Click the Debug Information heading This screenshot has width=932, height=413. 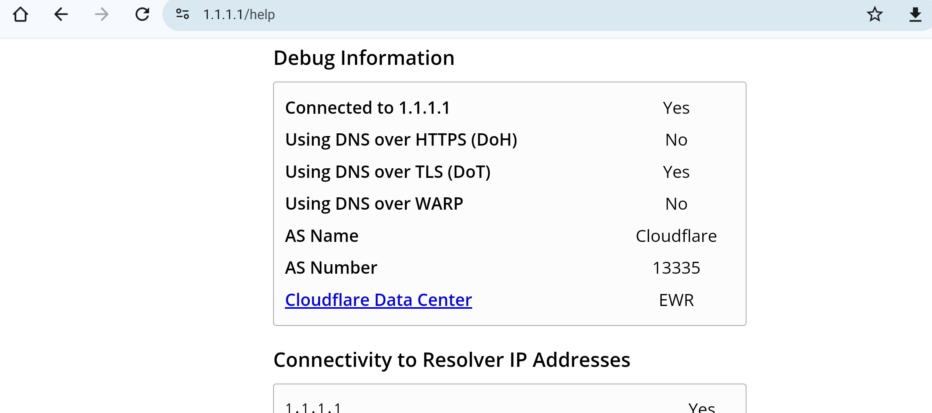364,58
